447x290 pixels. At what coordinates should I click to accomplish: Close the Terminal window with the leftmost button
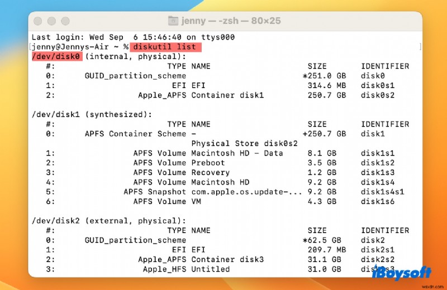37,21
